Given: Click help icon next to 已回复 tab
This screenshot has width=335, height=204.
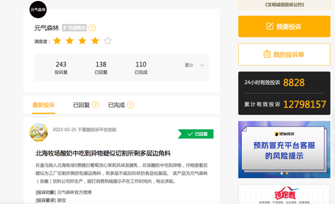Looking at the screenshot, I should tap(96, 105).
